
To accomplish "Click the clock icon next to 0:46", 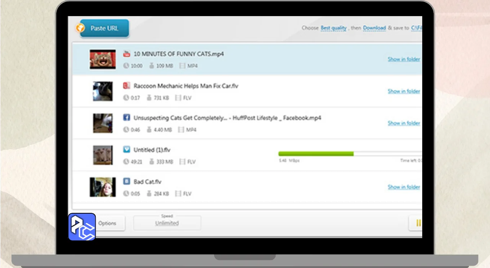I will pyautogui.click(x=126, y=130).
